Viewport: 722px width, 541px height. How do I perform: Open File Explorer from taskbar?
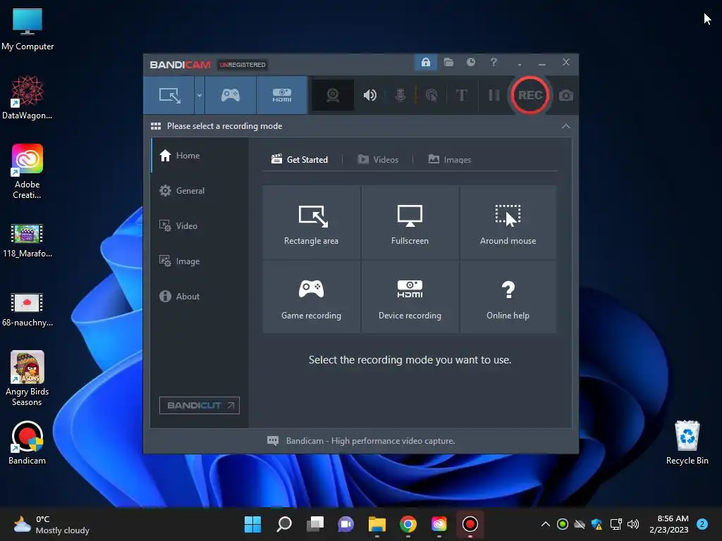pyautogui.click(x=377, y=524)
